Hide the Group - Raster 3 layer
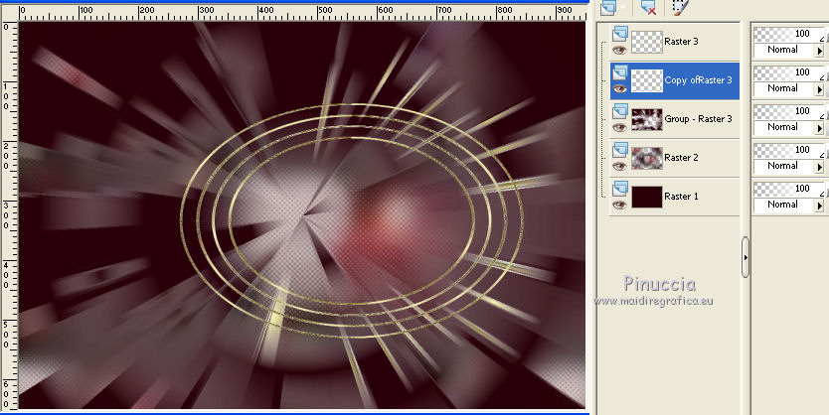Image resolution: width=829 pixels, height=415 pixels. 619,127
